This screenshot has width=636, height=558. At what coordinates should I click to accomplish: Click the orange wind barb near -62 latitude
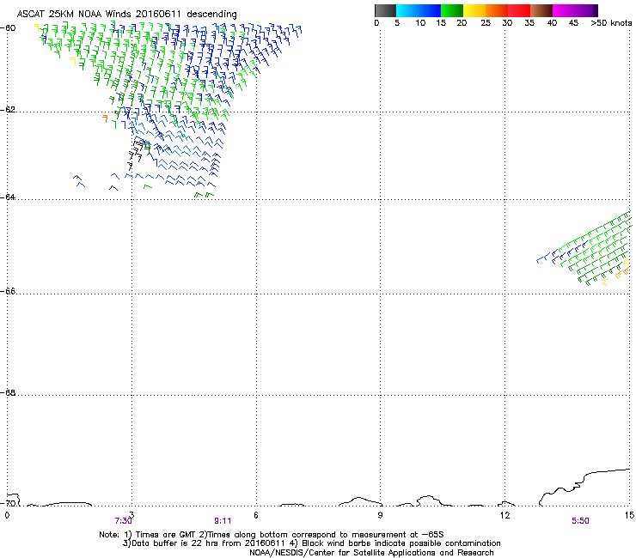[106, 118]
